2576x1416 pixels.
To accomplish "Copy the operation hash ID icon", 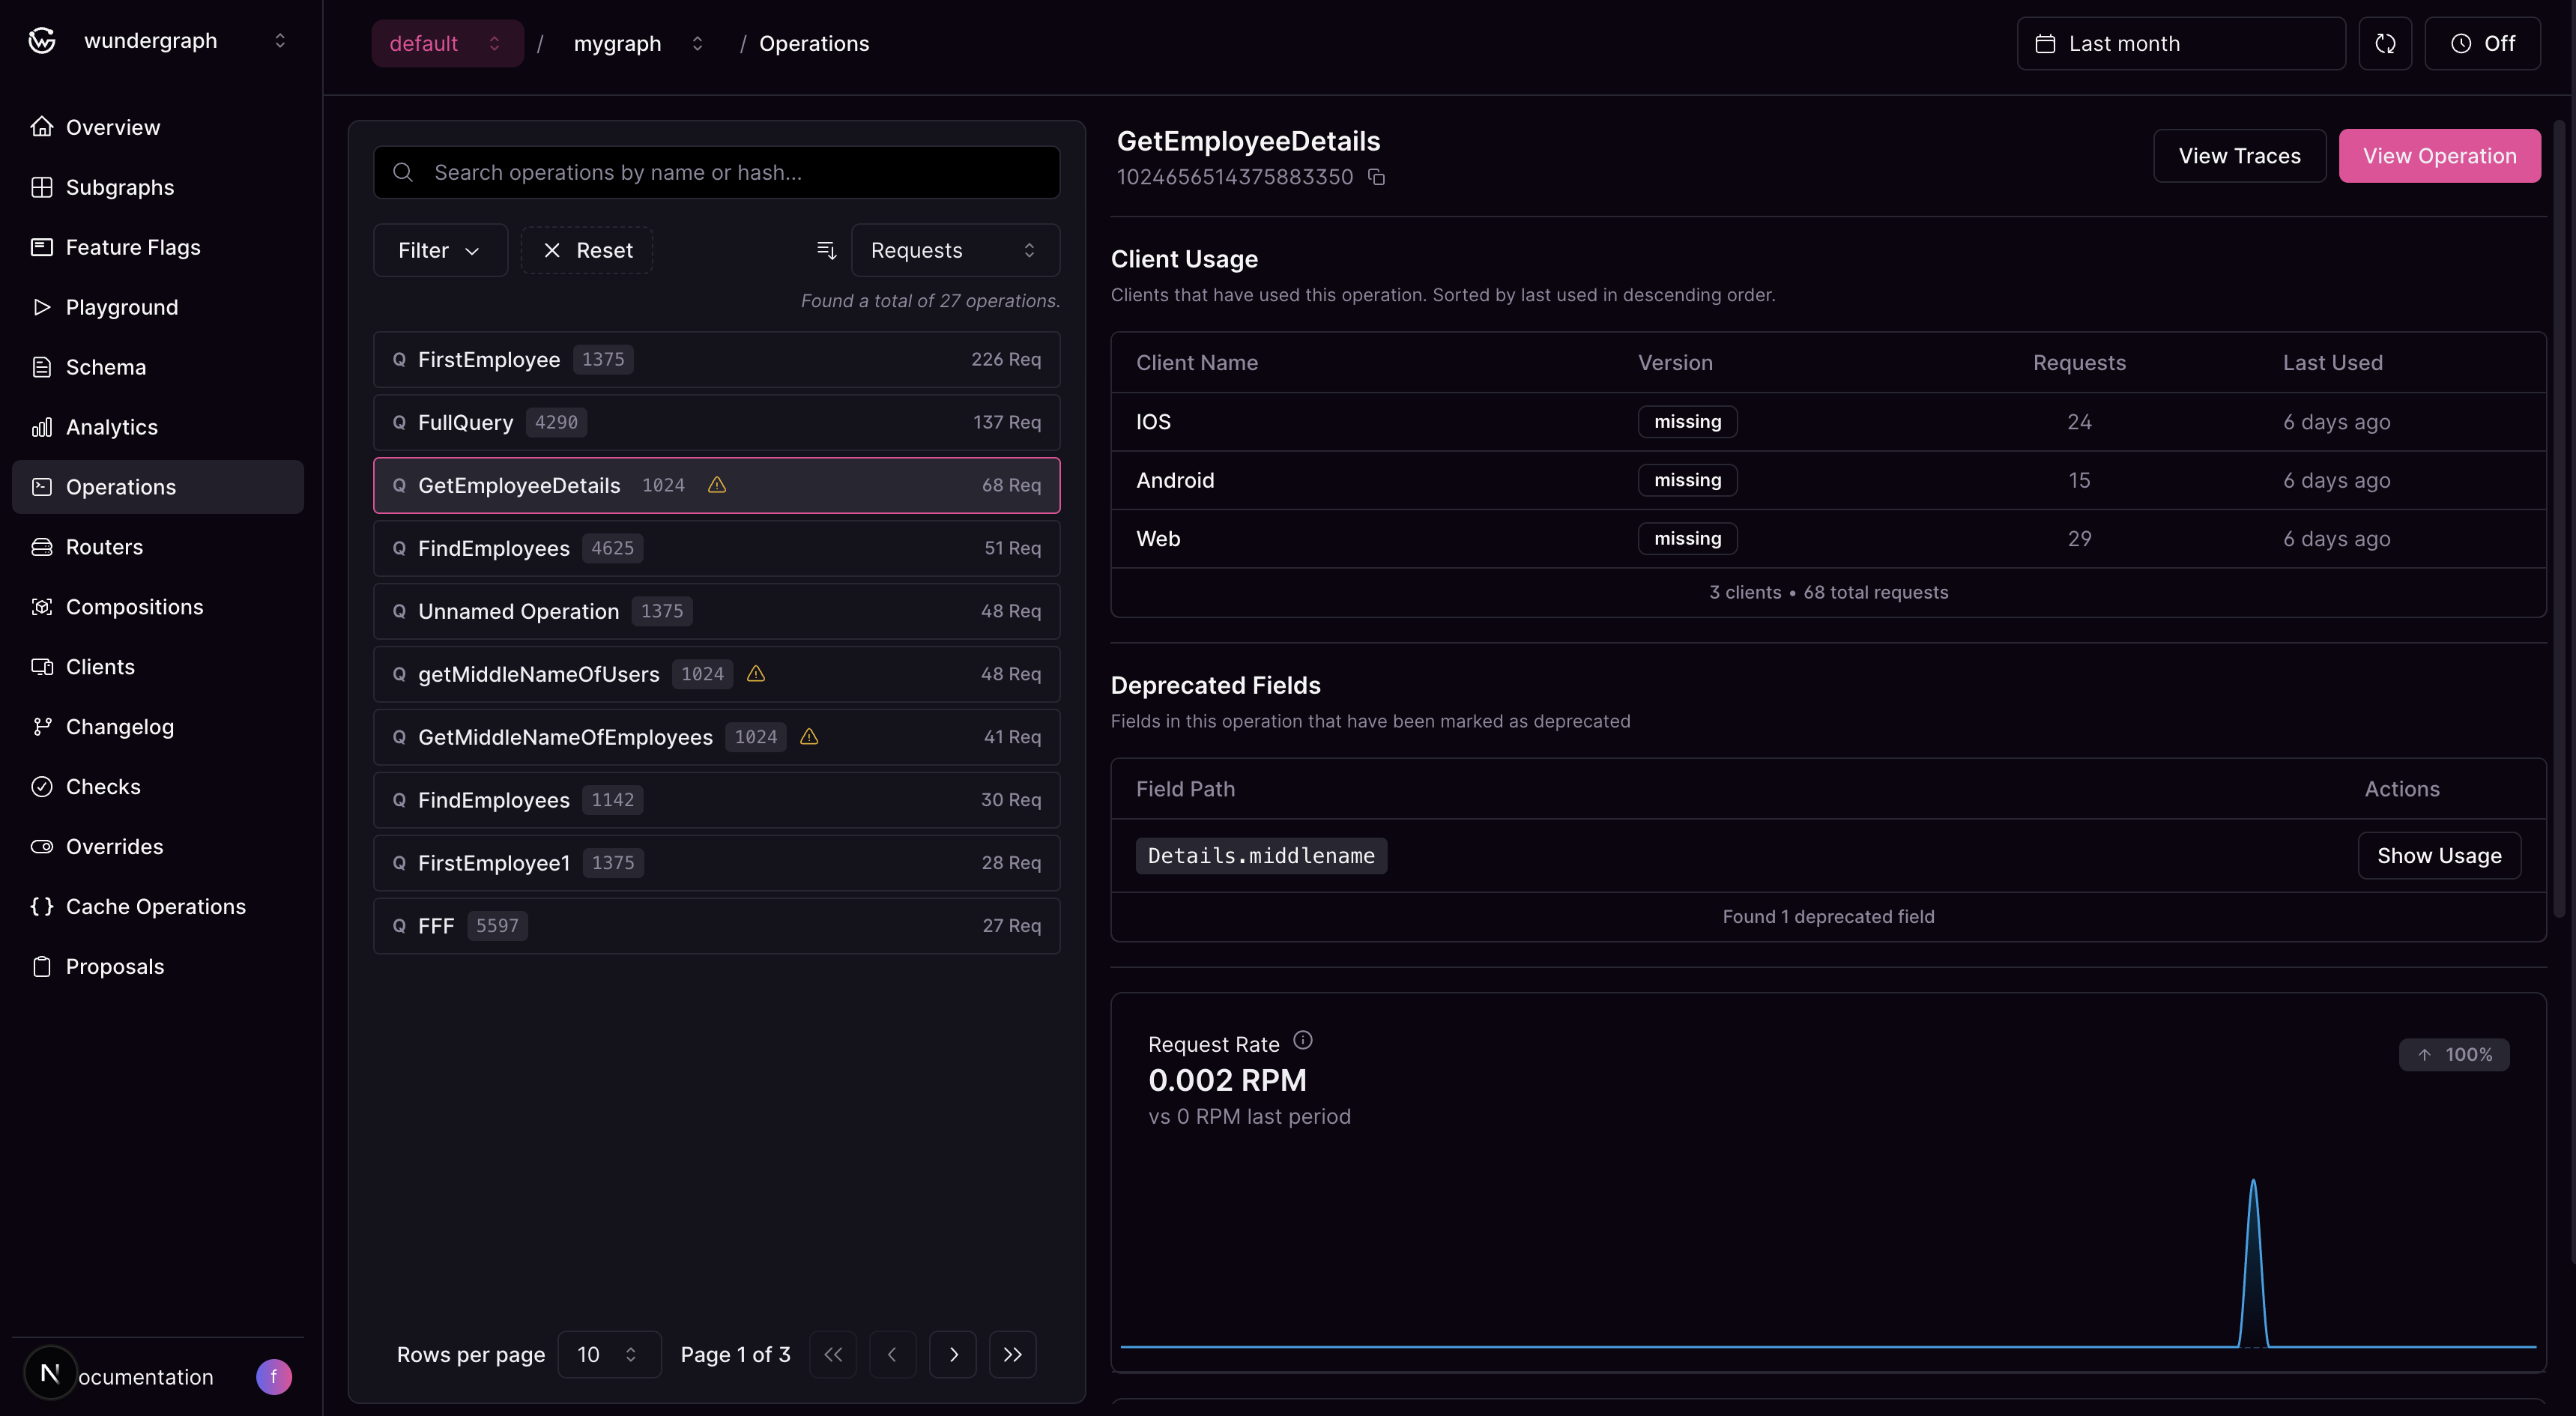I will click(1377, 177).
